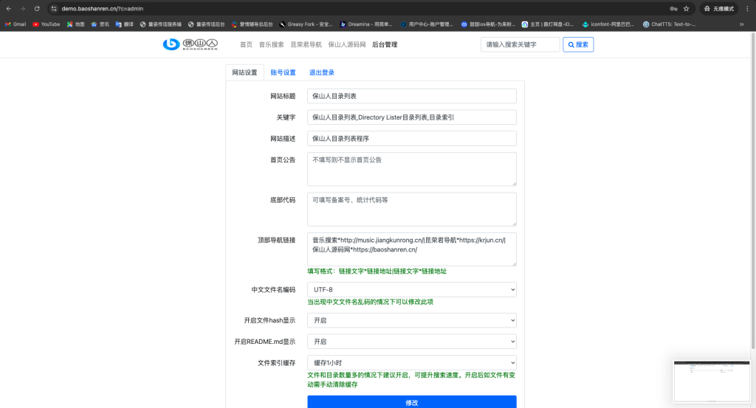Edit the 关键字 input field

[x=412, y=117]
